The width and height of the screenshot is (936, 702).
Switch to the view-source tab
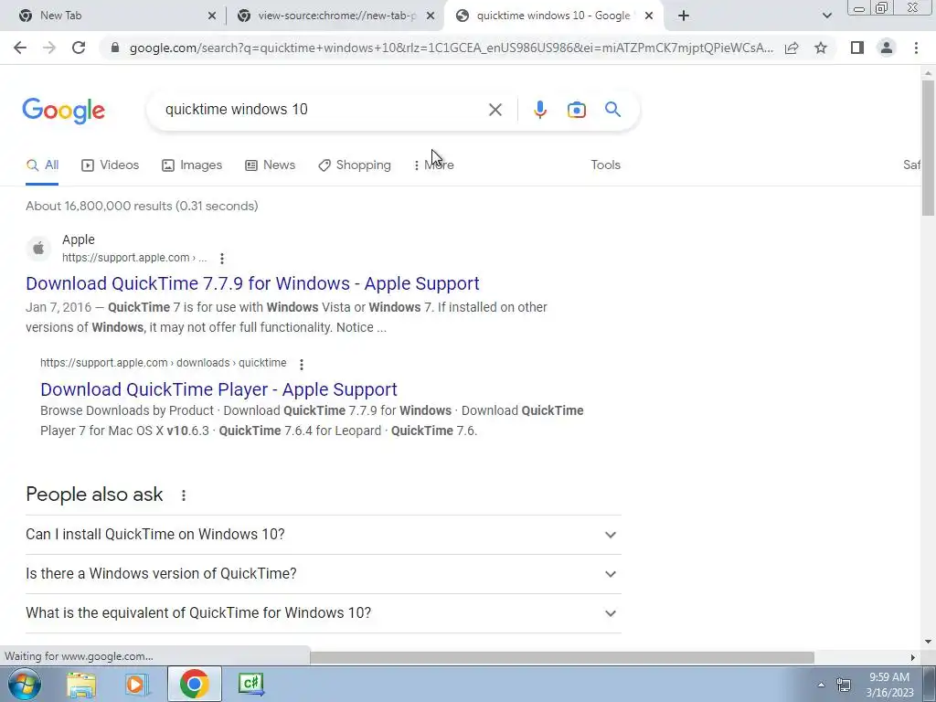(335, 16)
